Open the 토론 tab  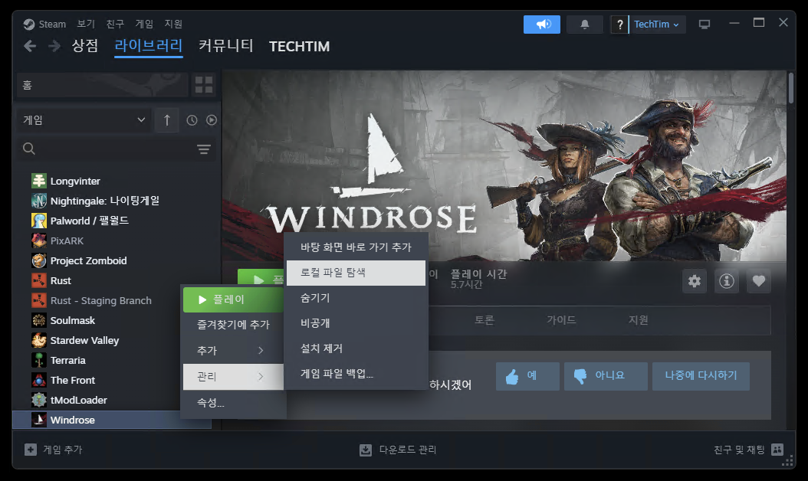pos(484,320)
